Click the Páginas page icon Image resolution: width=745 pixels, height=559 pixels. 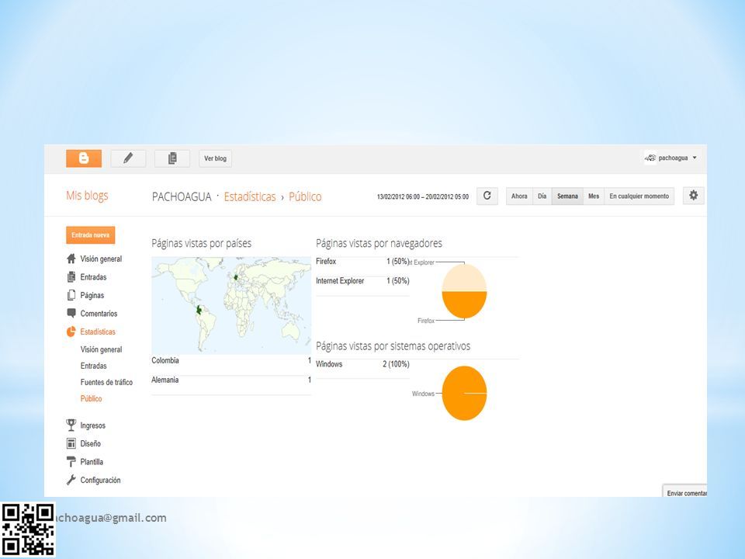71,295
